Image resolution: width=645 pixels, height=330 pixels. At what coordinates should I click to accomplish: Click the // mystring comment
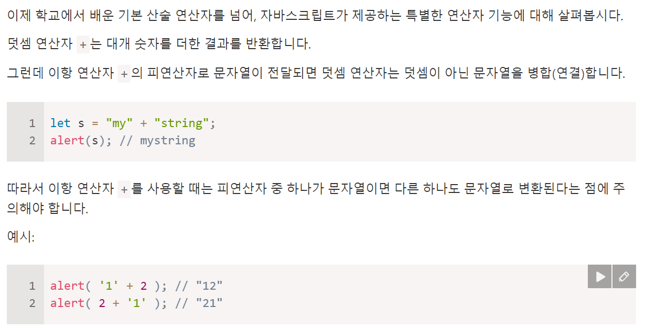coord(157,141)
